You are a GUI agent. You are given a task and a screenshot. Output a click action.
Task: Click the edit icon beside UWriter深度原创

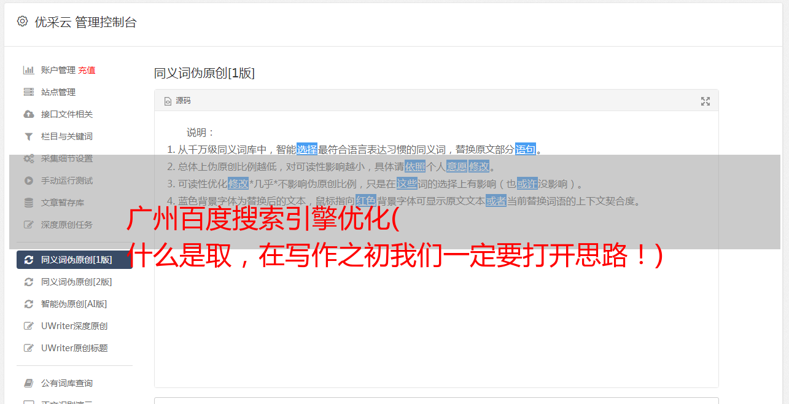click(x=28, y=326)
